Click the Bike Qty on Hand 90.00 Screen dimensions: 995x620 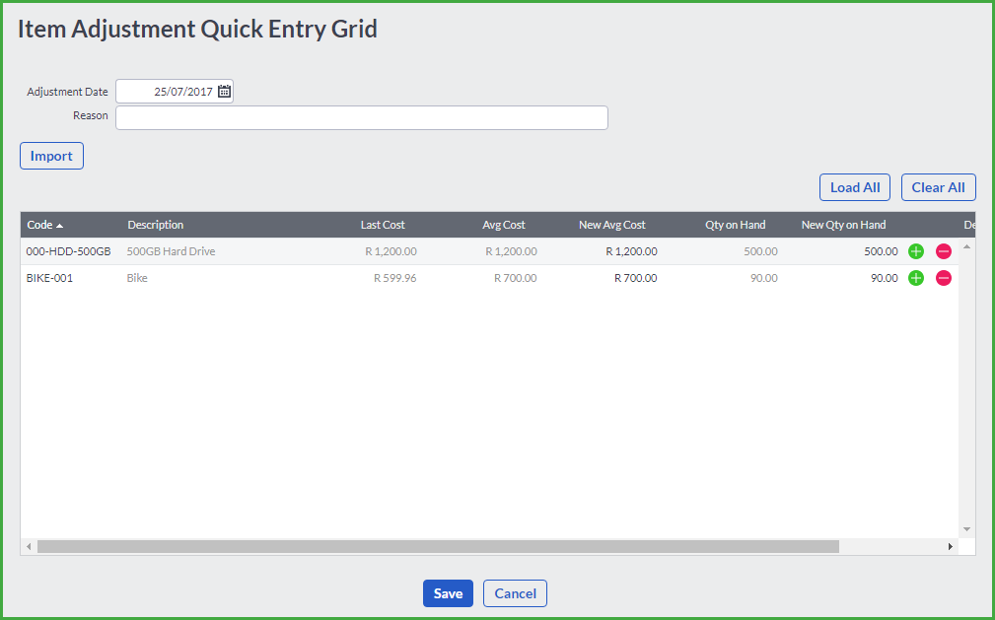764,278
